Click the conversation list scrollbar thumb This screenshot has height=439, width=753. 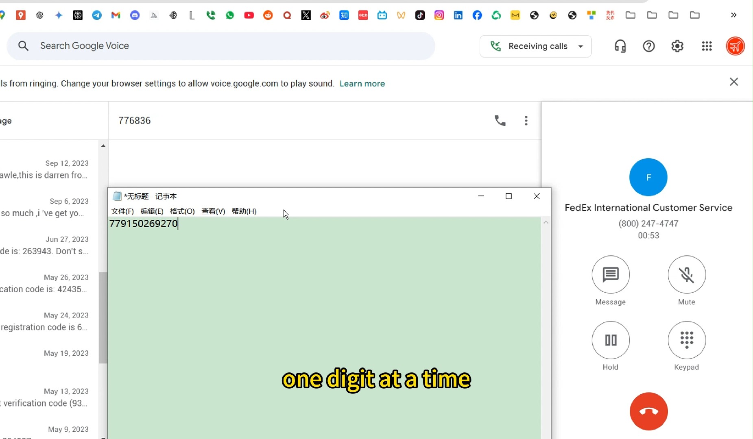tap(103, 317)
